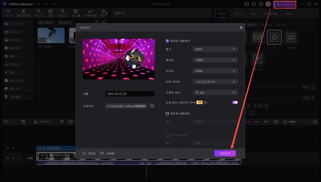Select Video export (비디오 내보내기) radio button
The height and width of the screenshot is (182, 321).
click(167, 41)
